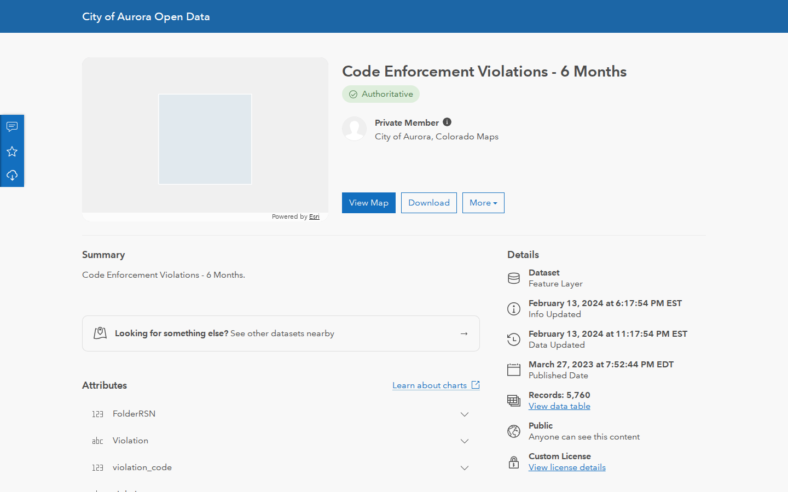Image resolution: width=788 pixels, height=492 pixels.
Task: Click the numeric type icon for FolderRSN
Action: 97,414
